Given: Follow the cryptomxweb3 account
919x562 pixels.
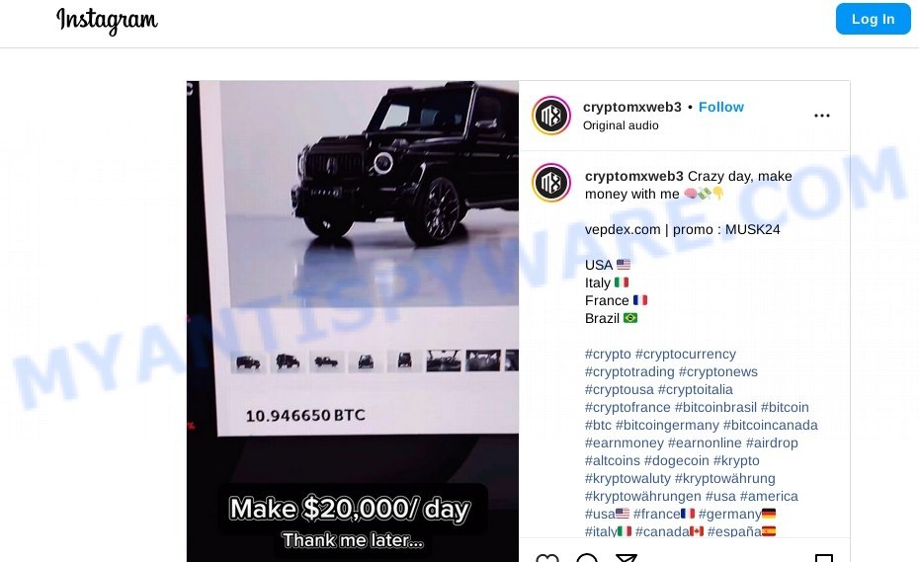Looking at the screenshot, I should [x=721, y=107].
